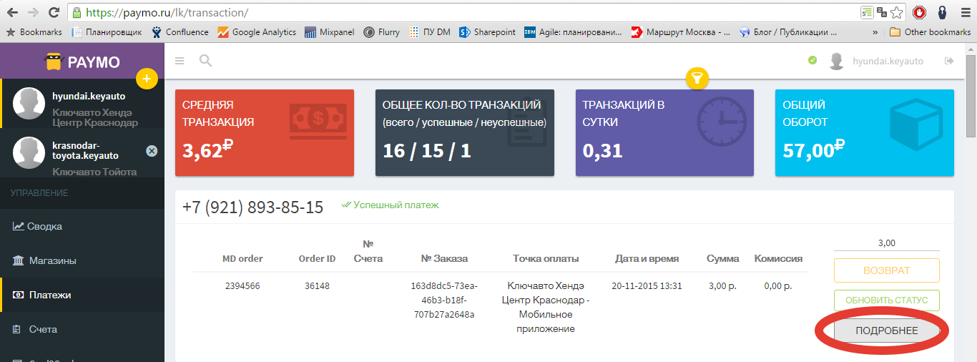Click the Общее кол-во транзакций card
The image size is (977, 362).
click(x=465, y=133)
